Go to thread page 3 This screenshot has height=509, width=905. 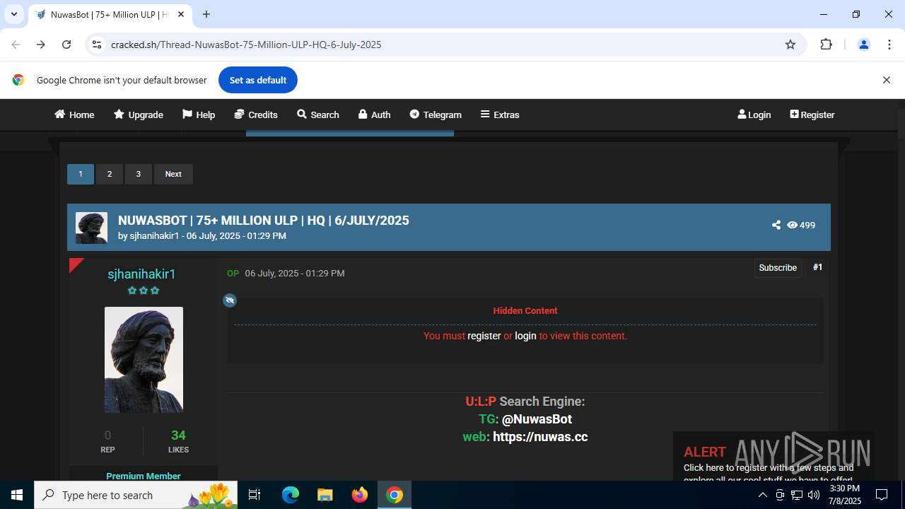point(139,174)
